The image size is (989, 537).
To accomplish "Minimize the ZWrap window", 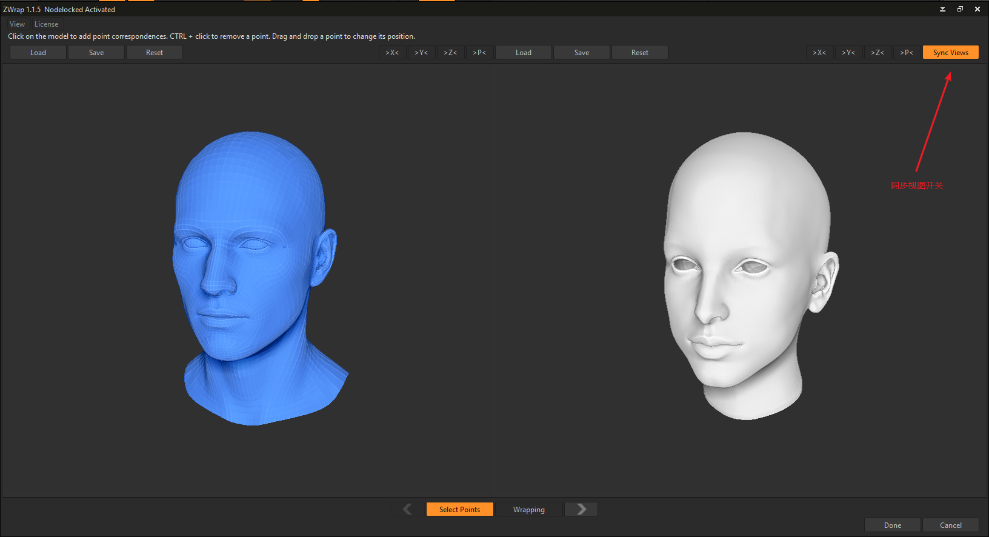I will [x=942, y=9].
